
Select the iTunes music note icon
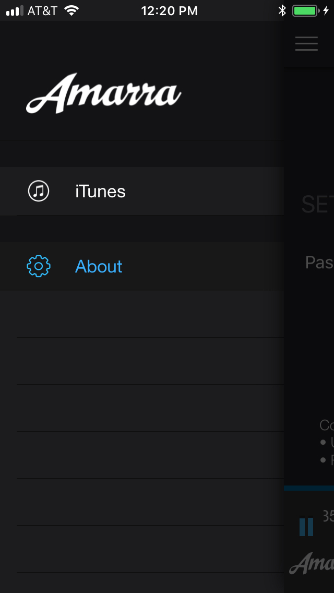39,191
